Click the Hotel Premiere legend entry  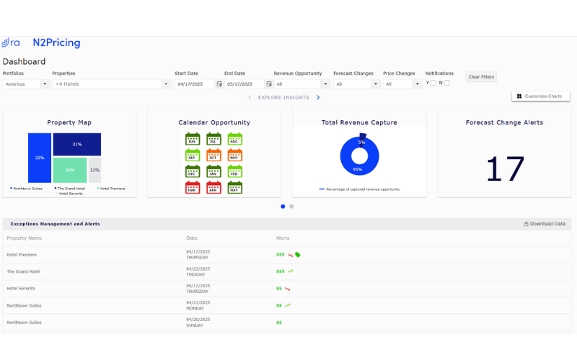coord(111,189)
